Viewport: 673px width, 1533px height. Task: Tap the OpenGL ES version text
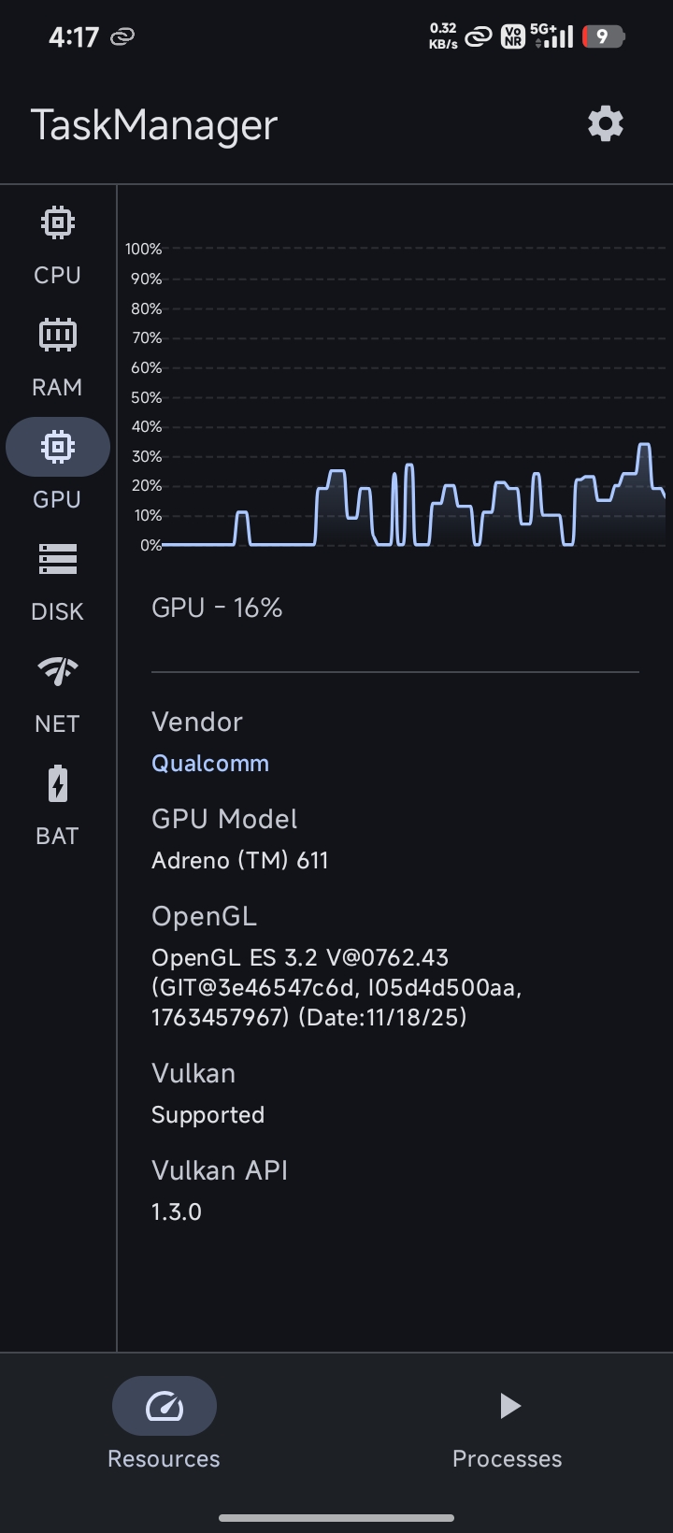coord(337,987)
